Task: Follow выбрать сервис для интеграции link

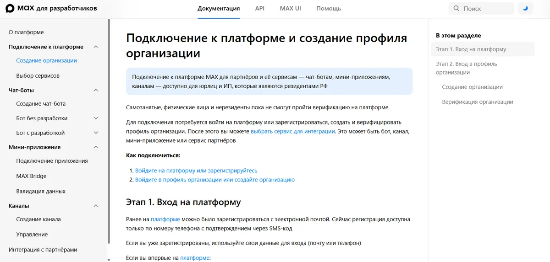Action: (292, 131)
